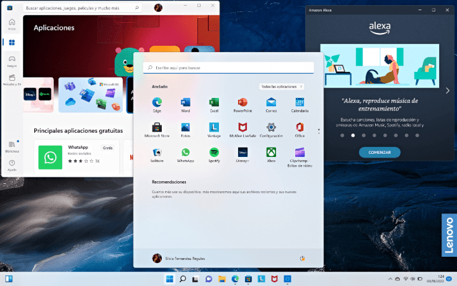Click Gratis button on WhatsApp card
This screenshot has width=457, height=286.
coord(107,148)
